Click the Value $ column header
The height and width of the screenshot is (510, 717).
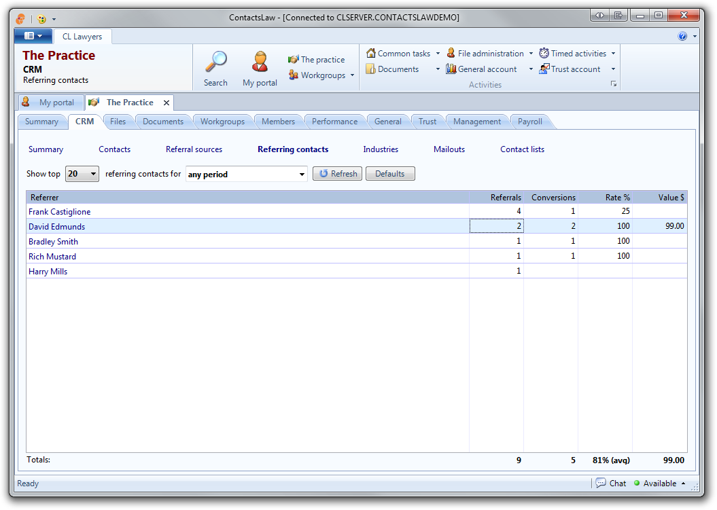(x=659, y=198)
